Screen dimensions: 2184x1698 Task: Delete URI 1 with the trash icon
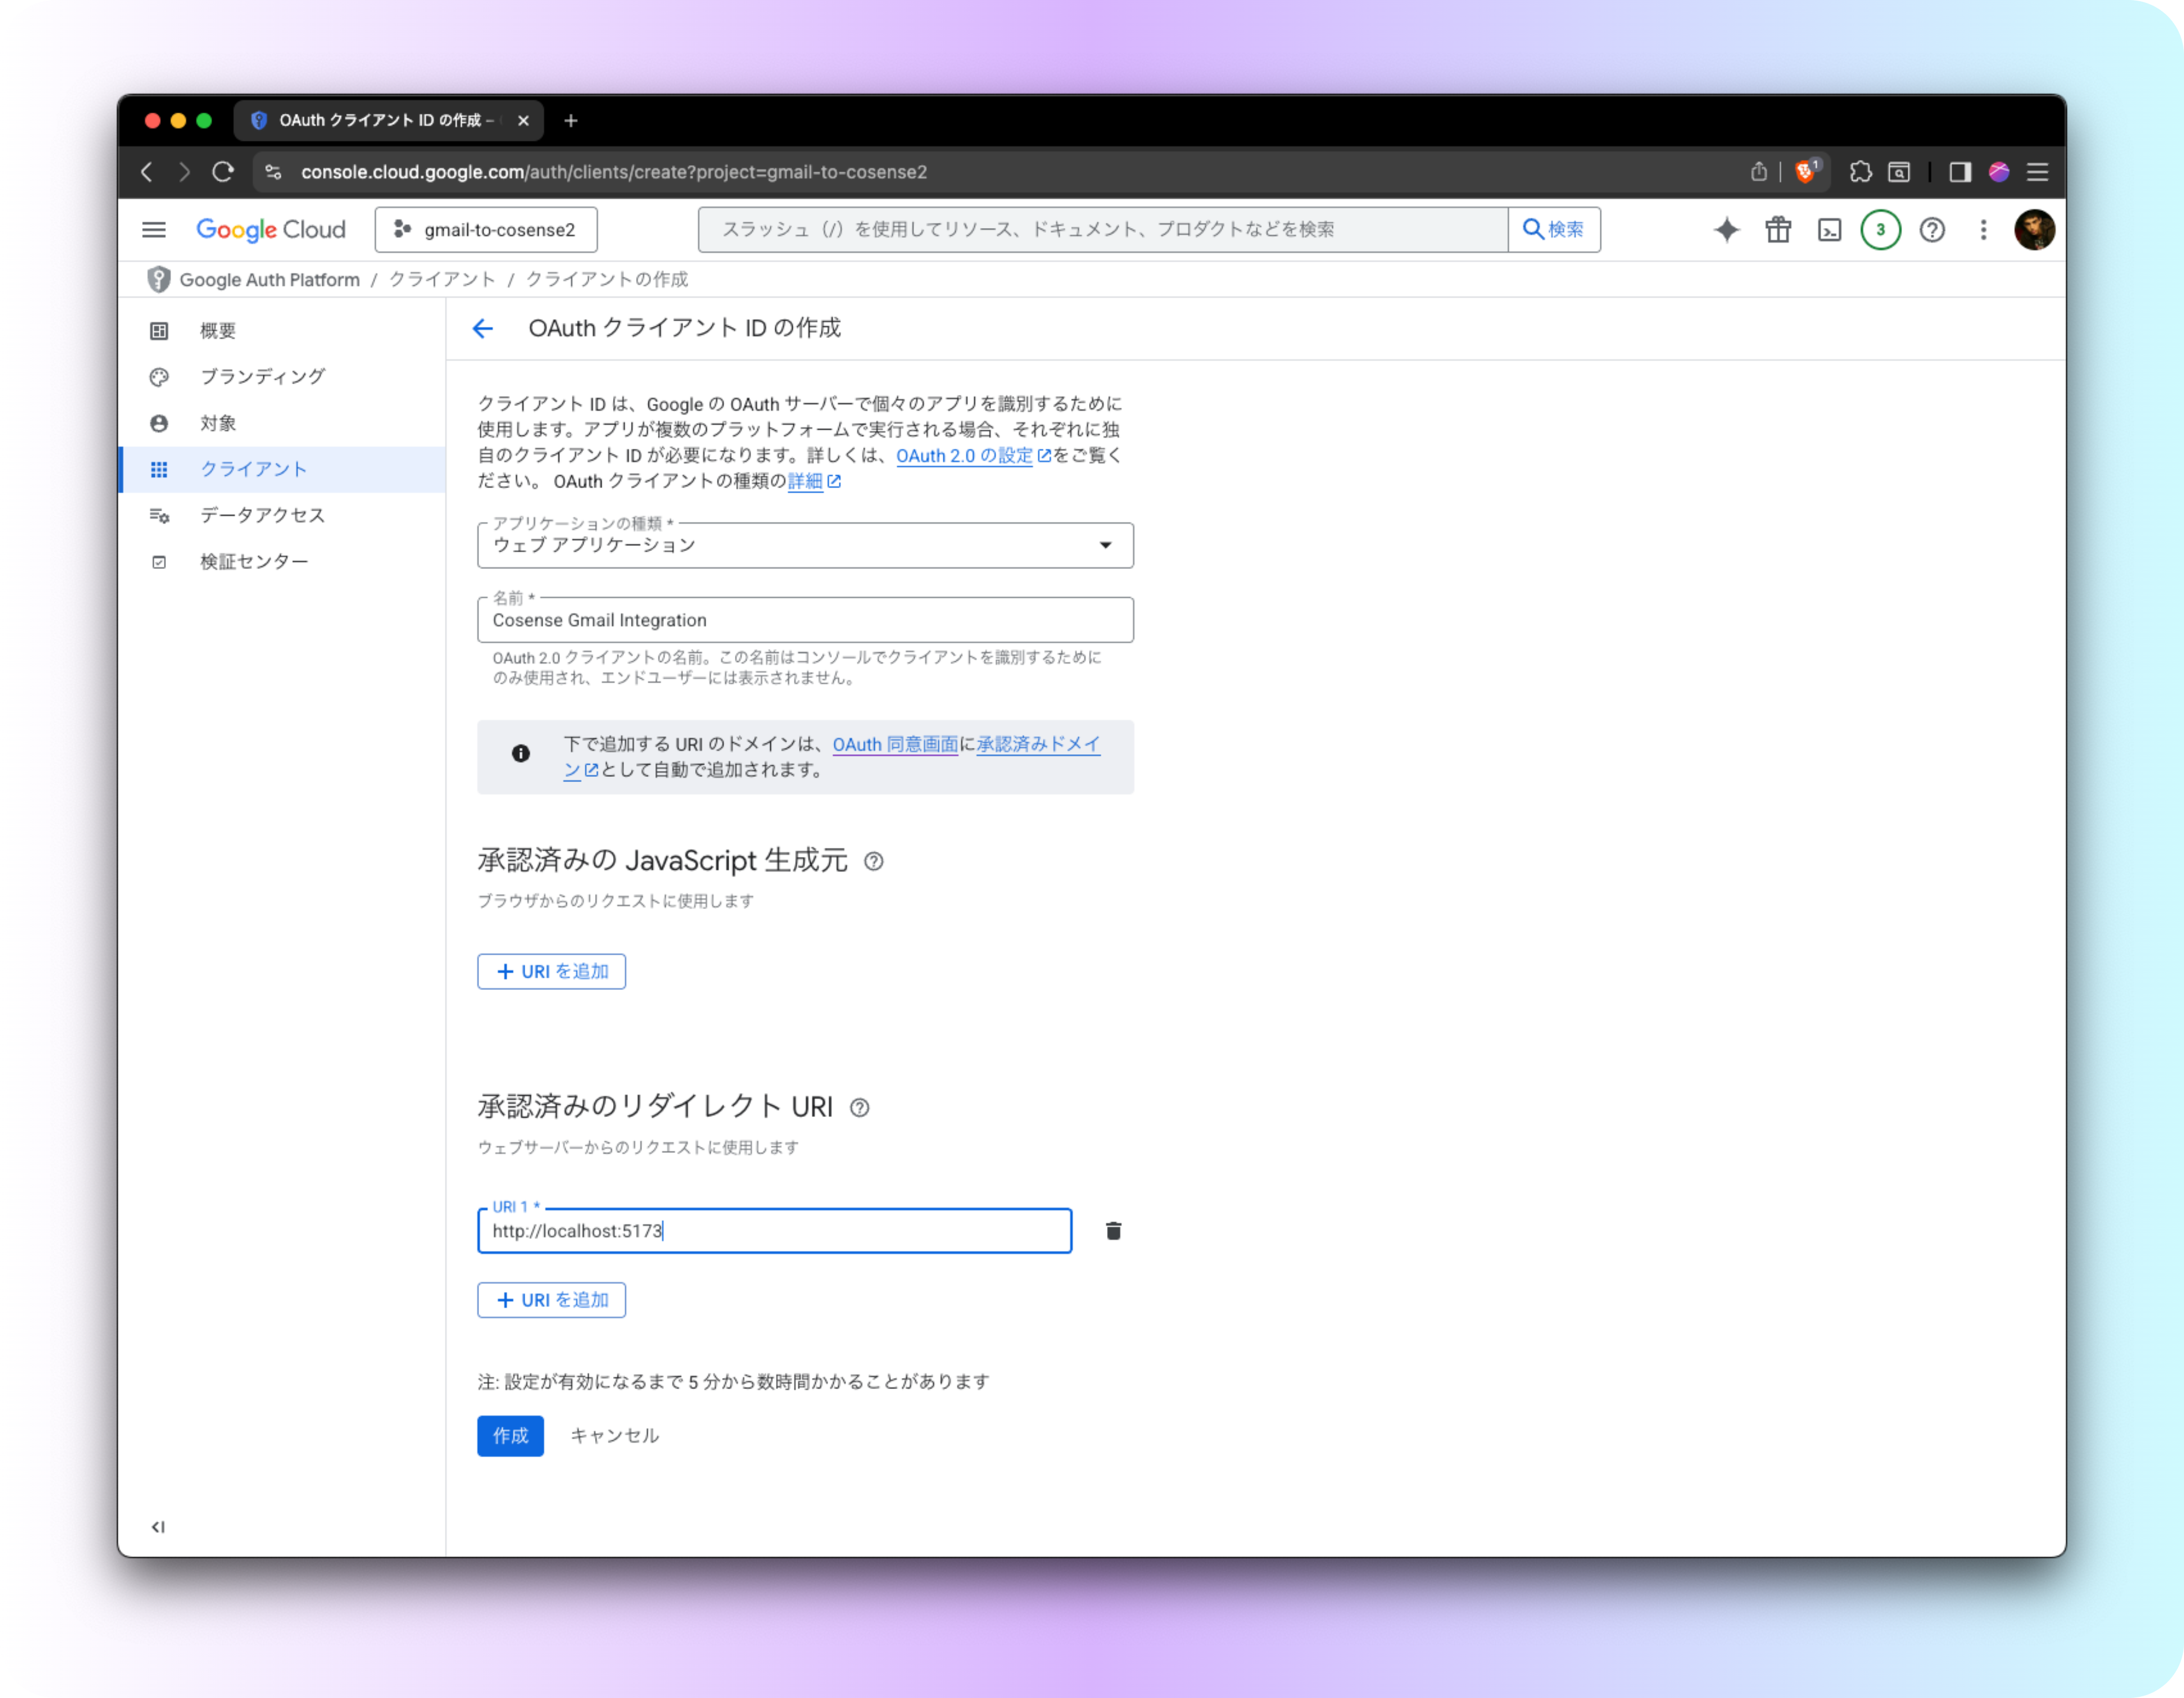tap(1113, 1230)
